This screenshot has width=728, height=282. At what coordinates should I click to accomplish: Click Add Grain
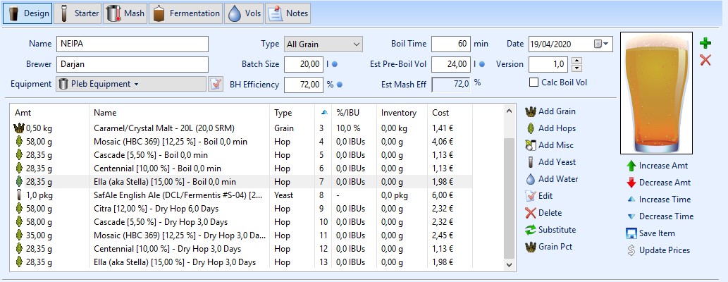(x=550, y=111)
